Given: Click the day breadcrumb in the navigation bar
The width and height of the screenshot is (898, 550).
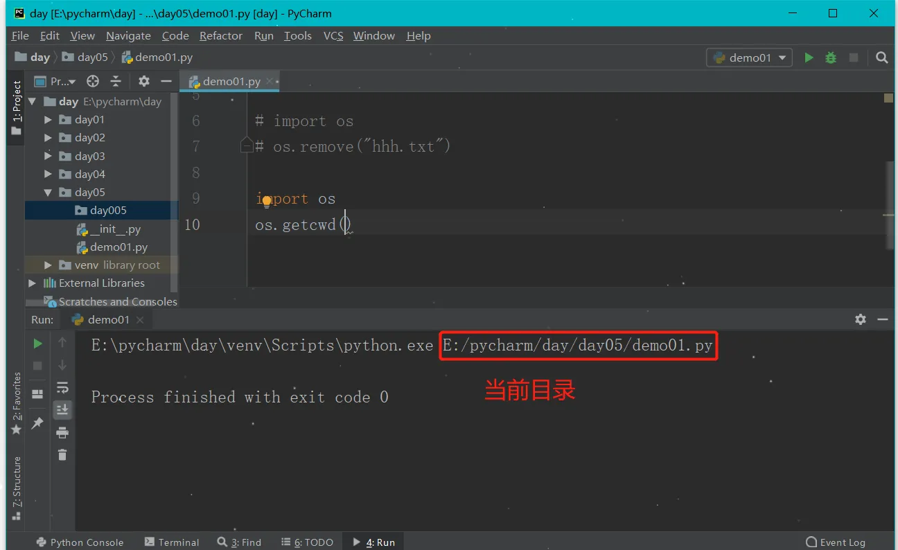Looking at the screenshot, I should 33,57.
